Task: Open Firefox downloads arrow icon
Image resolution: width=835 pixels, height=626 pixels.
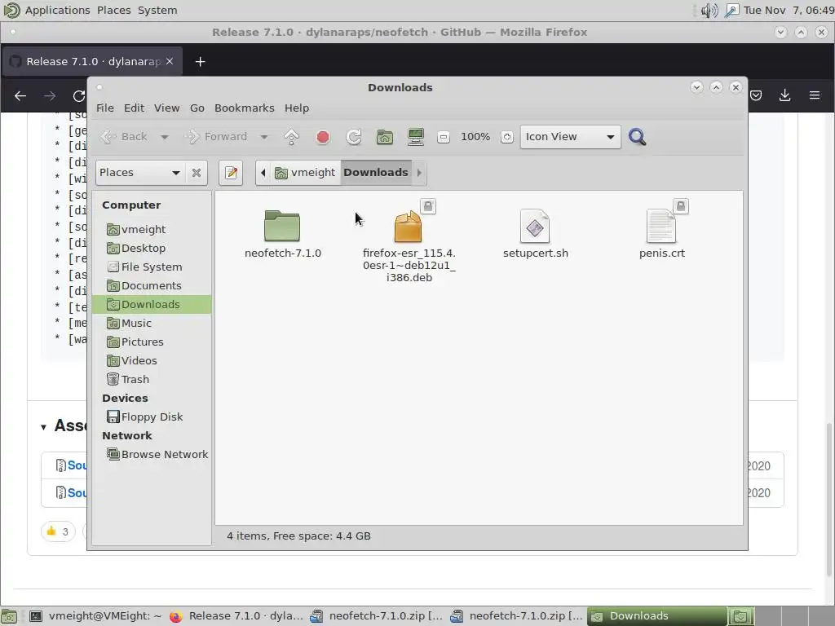Action: coord(784,95)
